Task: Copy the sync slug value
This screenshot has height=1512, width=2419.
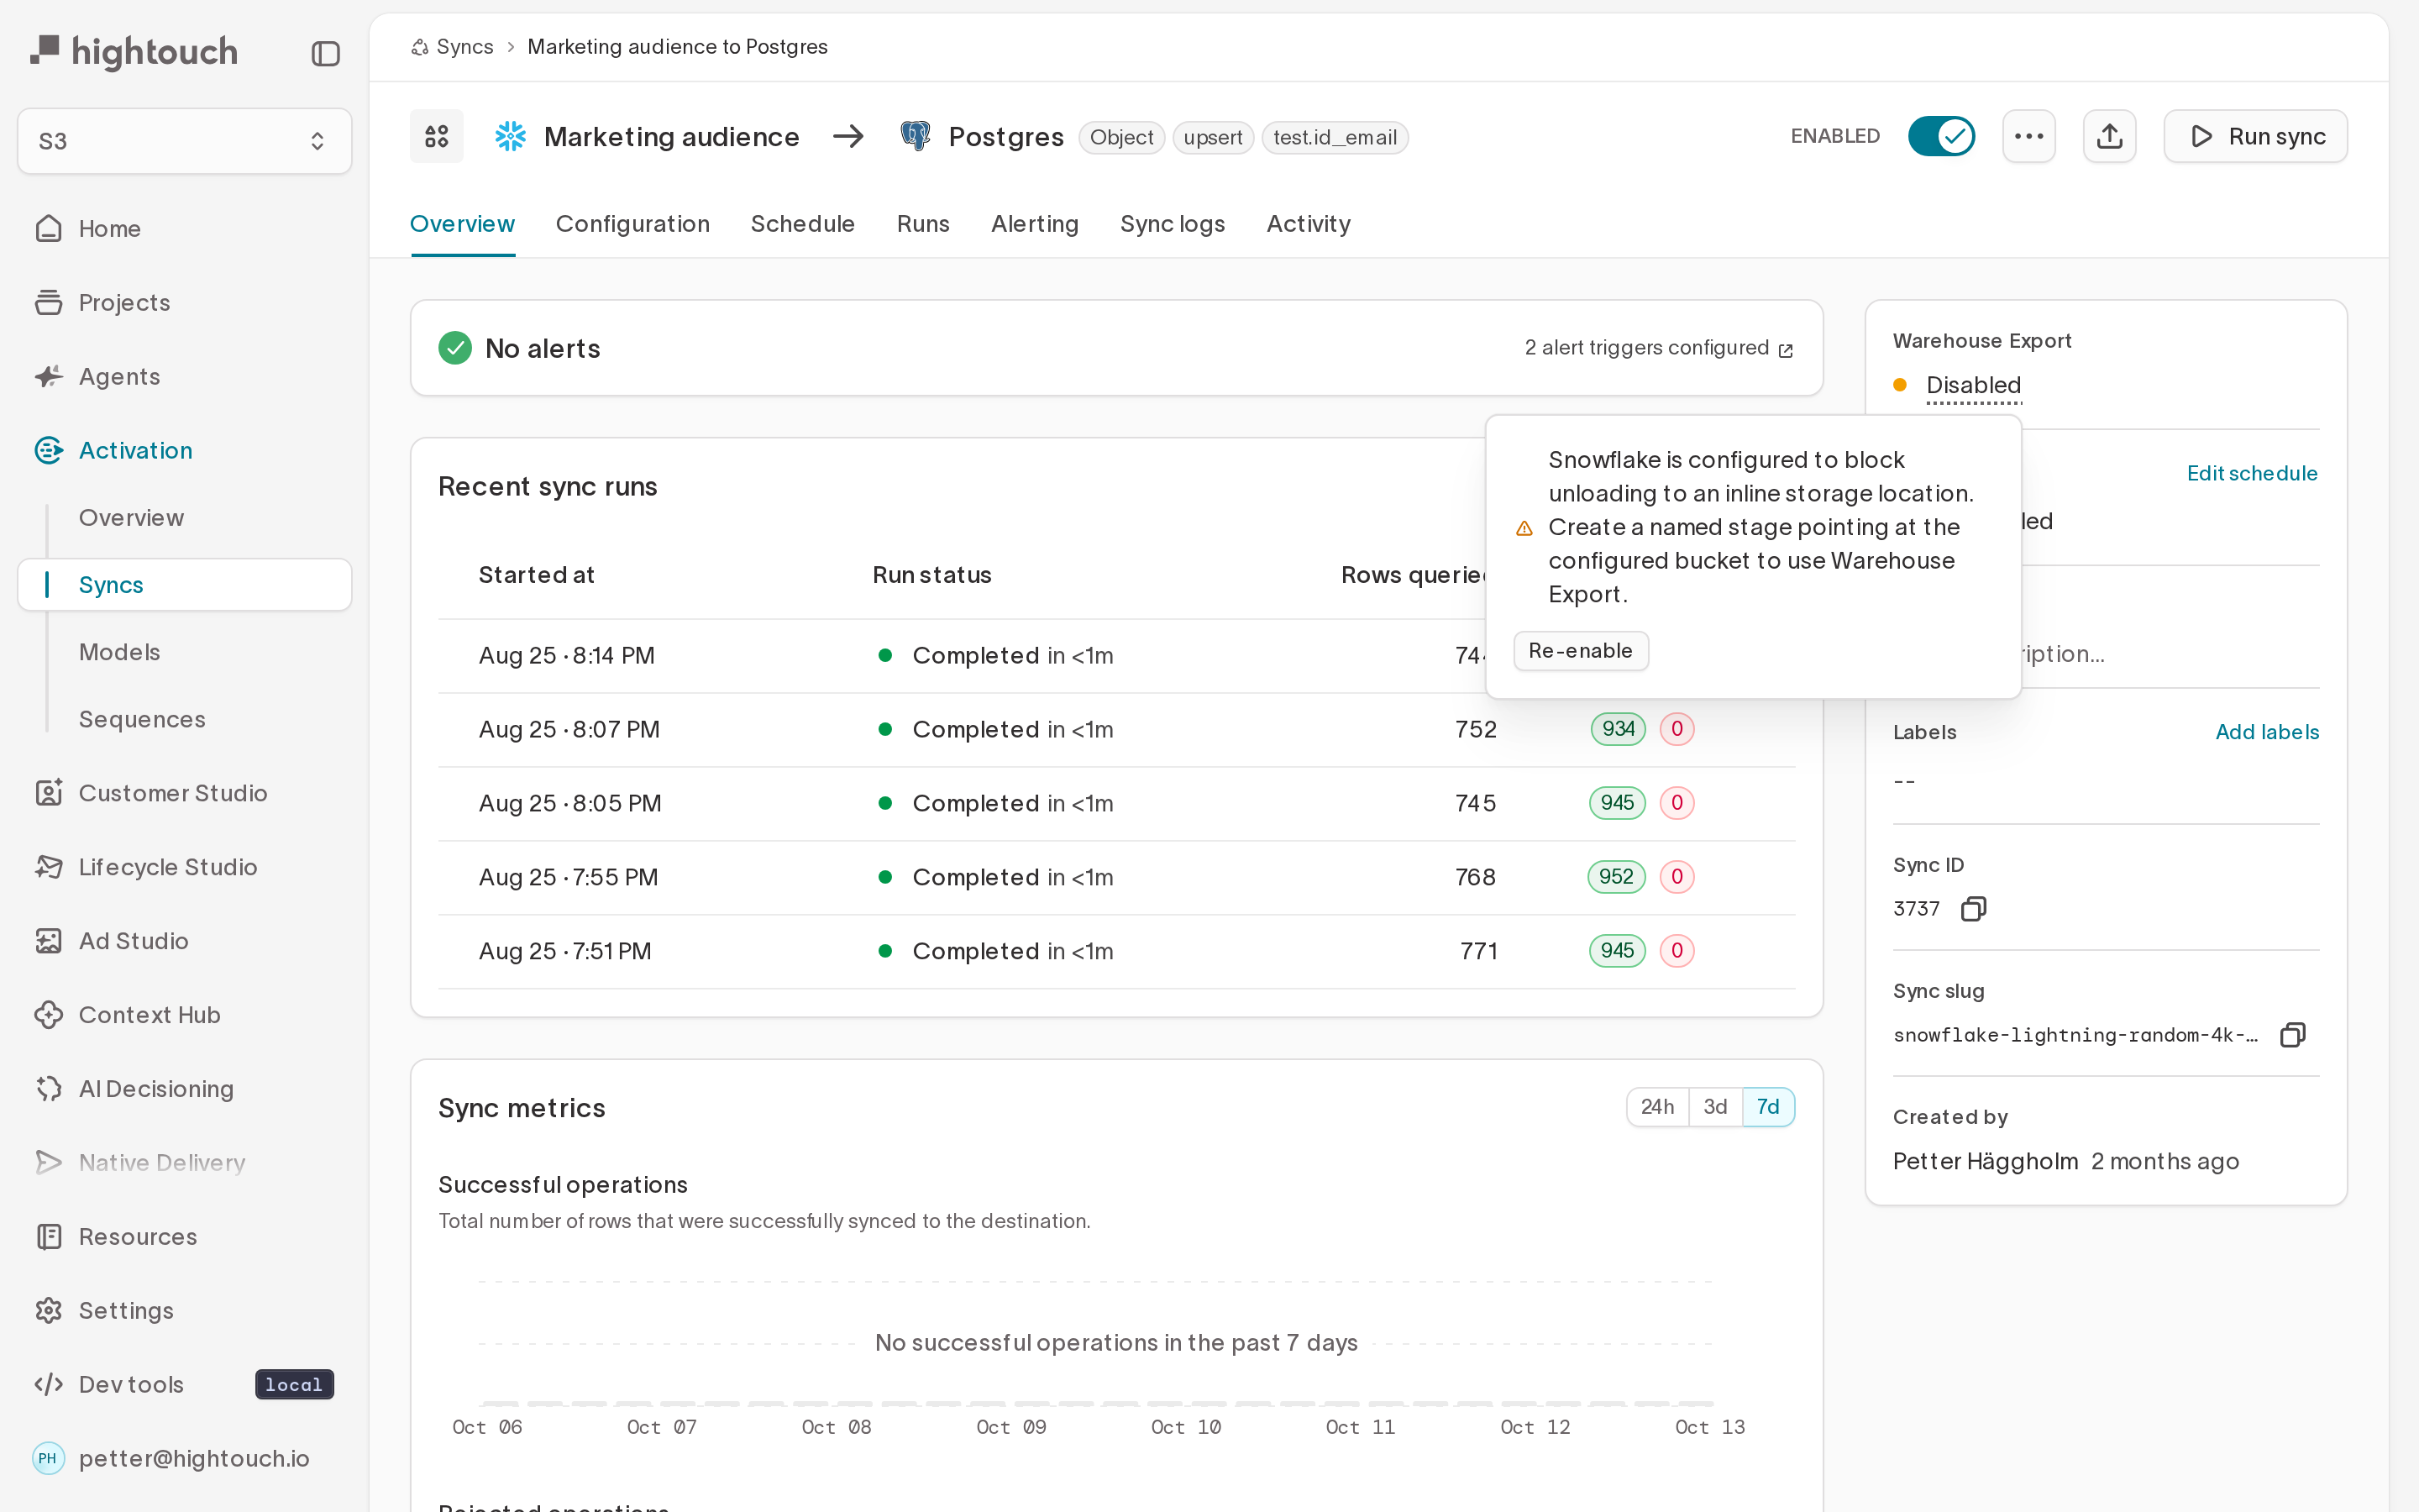Action: [x=2292, y=1035]
